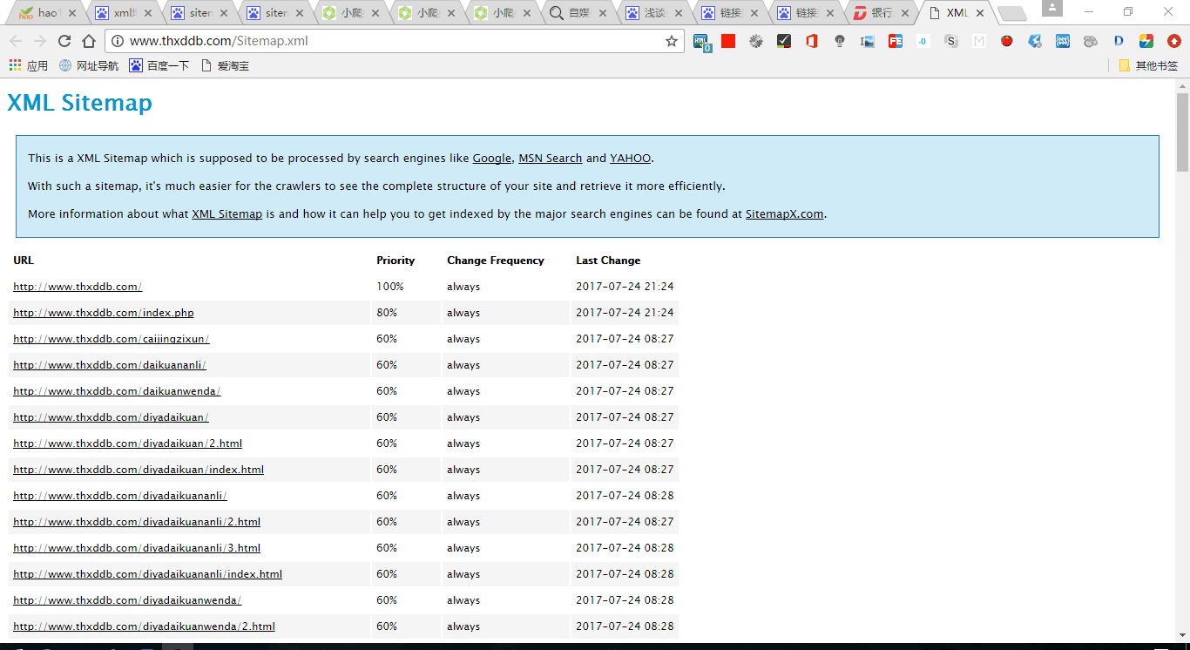Click the vertical page scrollbar thumb

click(x=1182, y=131)
